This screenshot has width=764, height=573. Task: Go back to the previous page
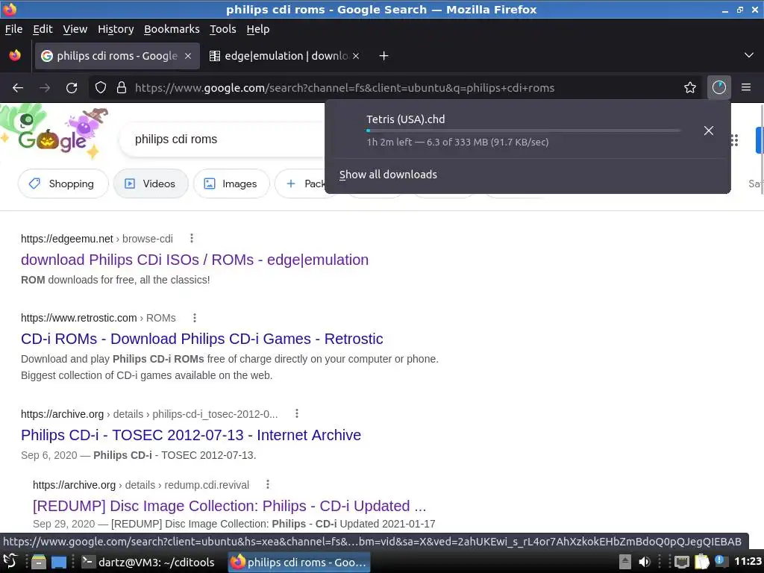point(18,88)
